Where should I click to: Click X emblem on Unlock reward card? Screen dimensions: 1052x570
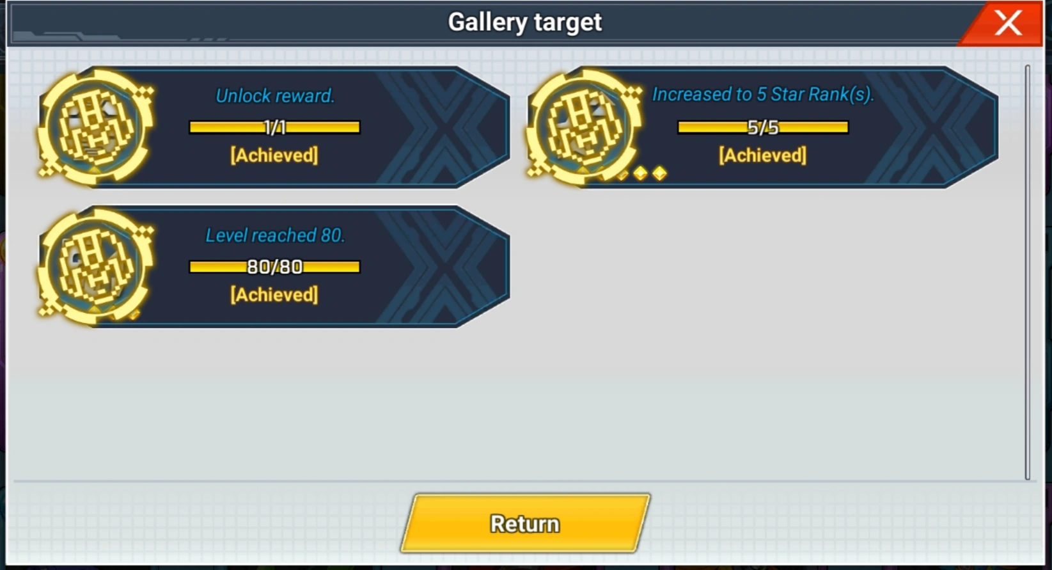click(x=441, y=127)
